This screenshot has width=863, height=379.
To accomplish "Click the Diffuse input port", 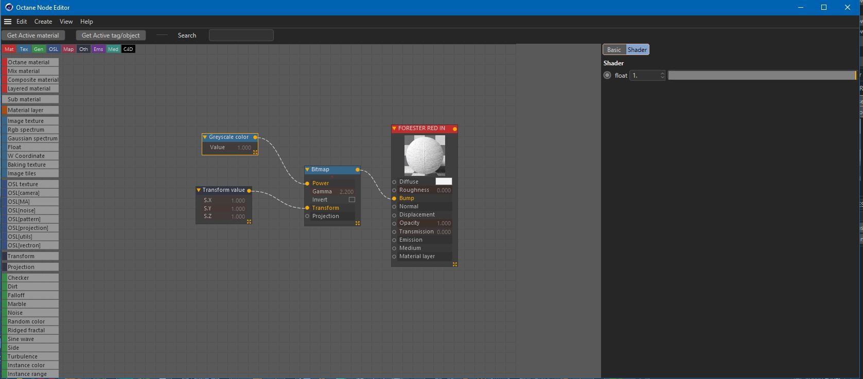I will tap(394, 182).
